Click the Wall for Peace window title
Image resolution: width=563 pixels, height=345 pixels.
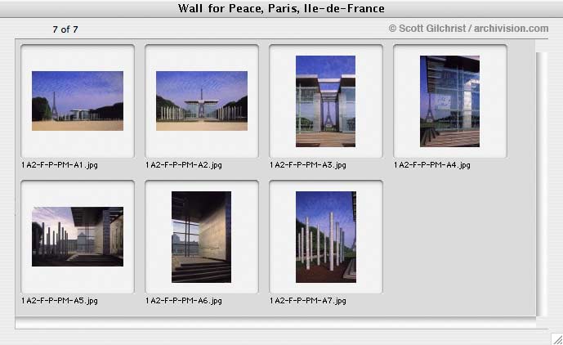pos(281,8)
